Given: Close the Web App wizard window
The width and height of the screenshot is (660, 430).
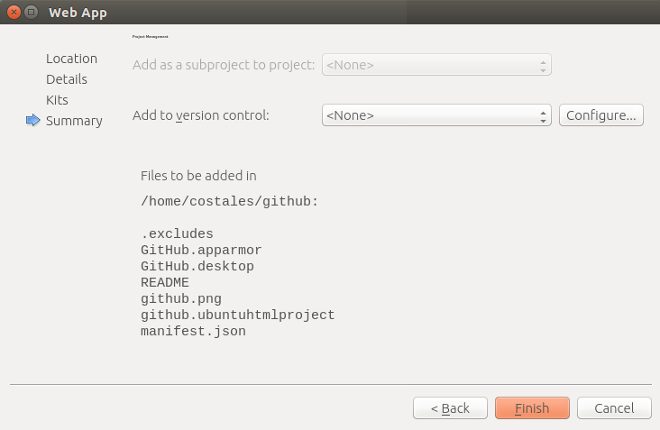Looking at the screenshot, I should [x=14, y=12].
